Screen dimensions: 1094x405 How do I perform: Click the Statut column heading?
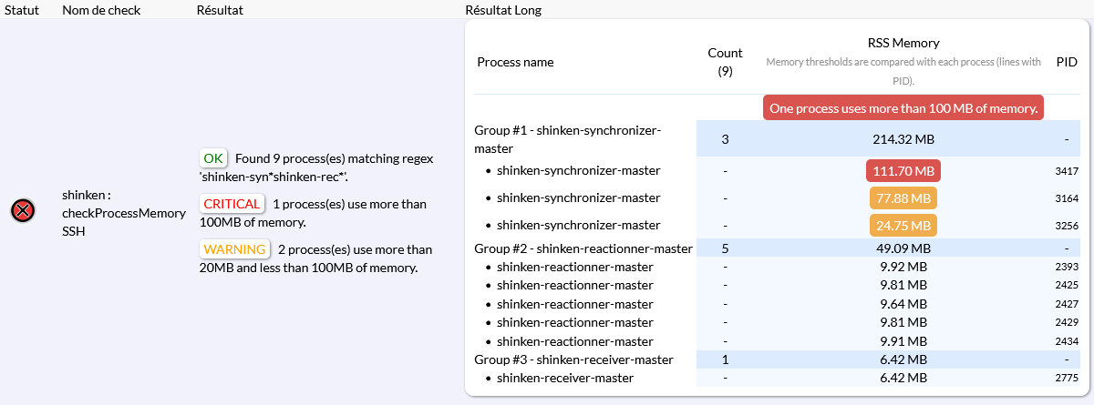[20, 10]
